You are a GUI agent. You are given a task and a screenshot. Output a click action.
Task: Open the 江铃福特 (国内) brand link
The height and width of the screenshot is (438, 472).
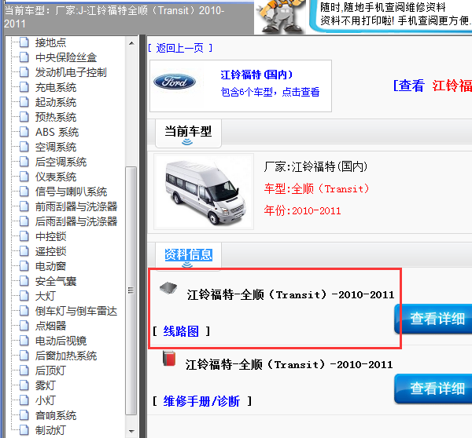[256, 75]
